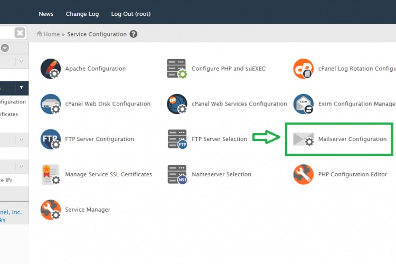Viewport: 396px width, 264px height.
Task: Click Manage Service SSL Certificates icon
Action: [x=51, y=174]
